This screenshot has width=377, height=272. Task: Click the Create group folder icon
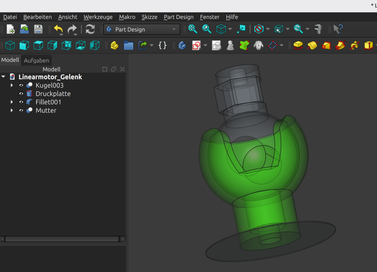click(129, 45)
